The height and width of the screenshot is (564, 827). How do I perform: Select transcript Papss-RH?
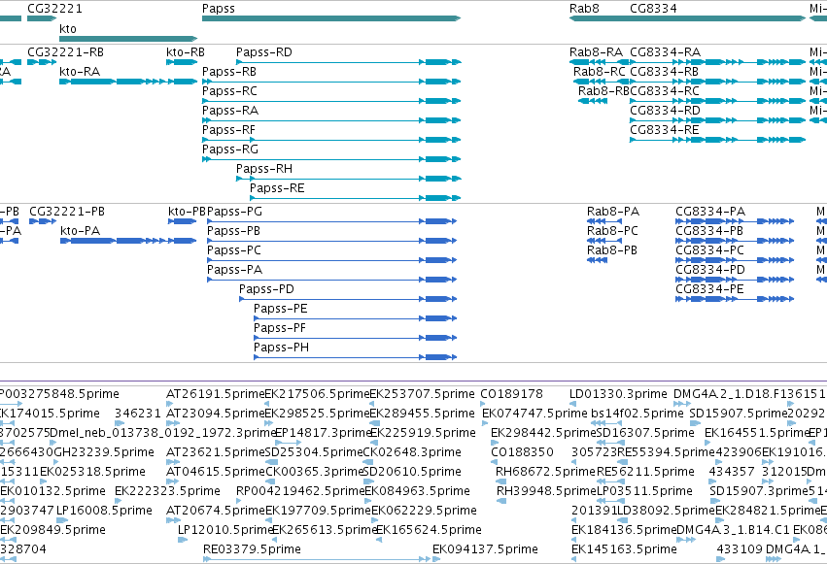click(349, 179)
